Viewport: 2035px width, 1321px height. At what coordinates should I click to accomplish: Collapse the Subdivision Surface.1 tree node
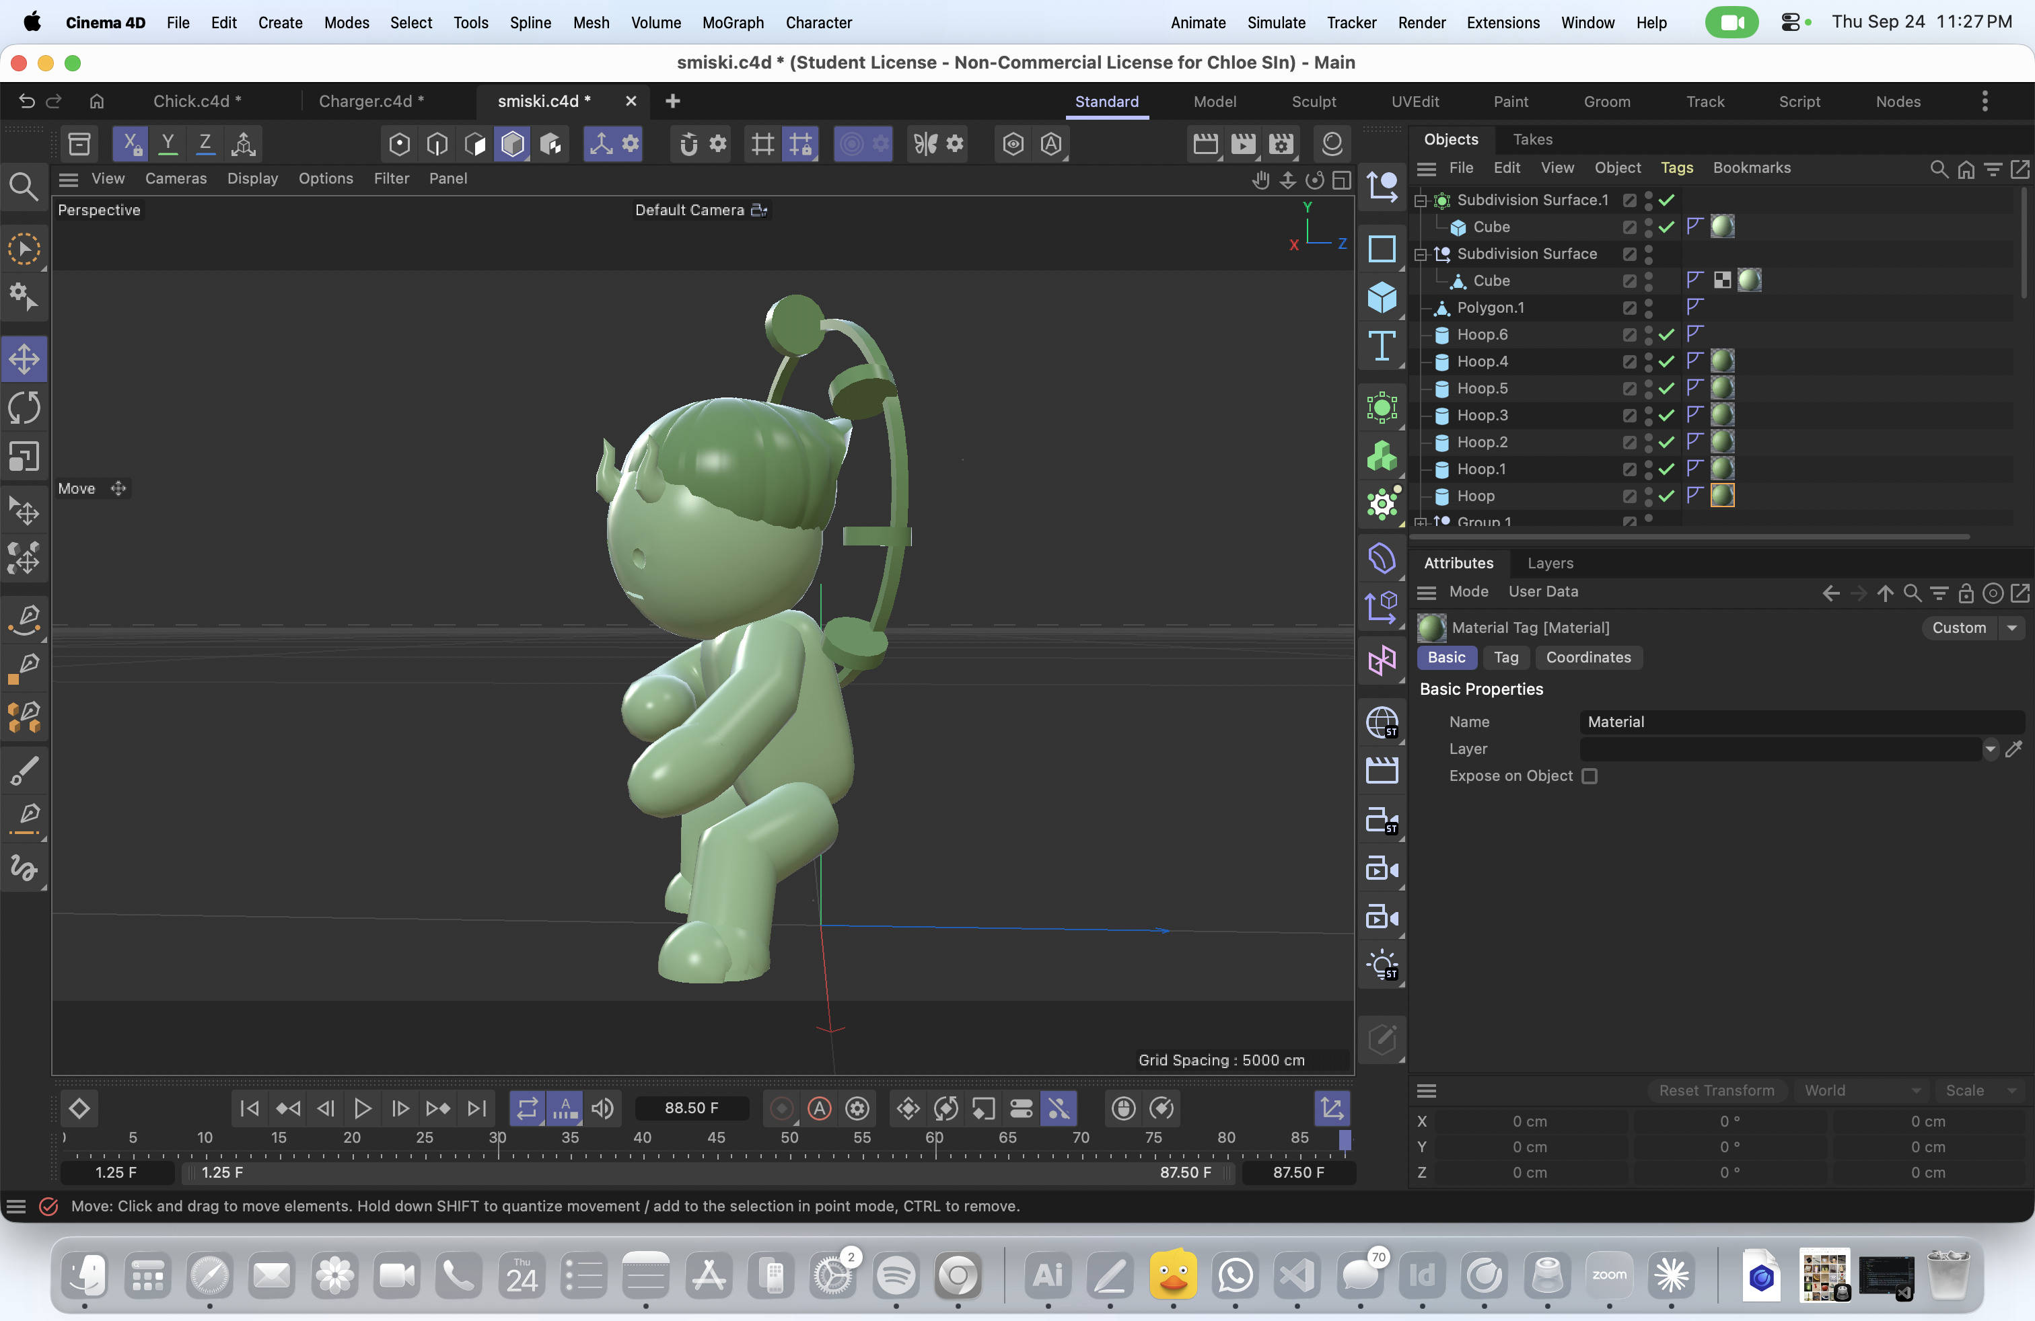(1420, 201)
